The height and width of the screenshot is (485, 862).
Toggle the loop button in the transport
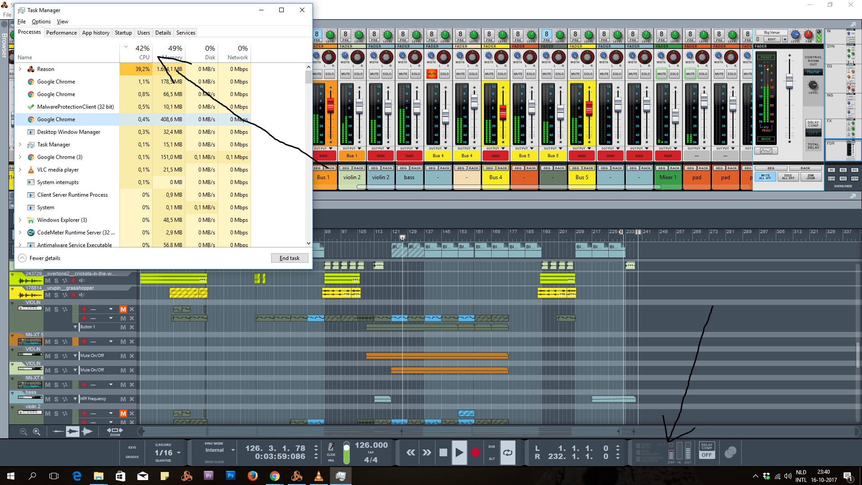coord(508,452)
